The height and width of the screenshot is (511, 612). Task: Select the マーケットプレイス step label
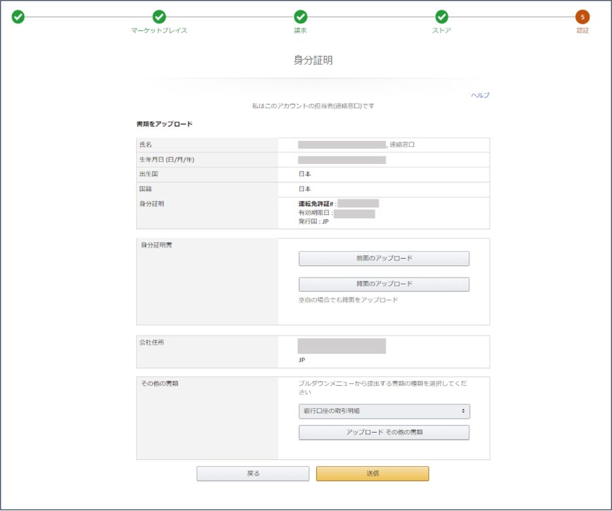point(159,31)
